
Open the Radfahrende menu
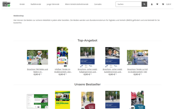[36, 4]
